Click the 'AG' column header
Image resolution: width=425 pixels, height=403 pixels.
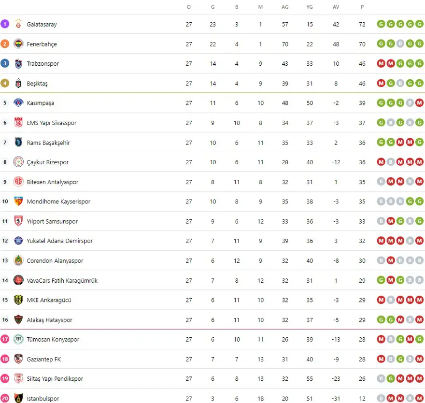click(x=285, y=7)
